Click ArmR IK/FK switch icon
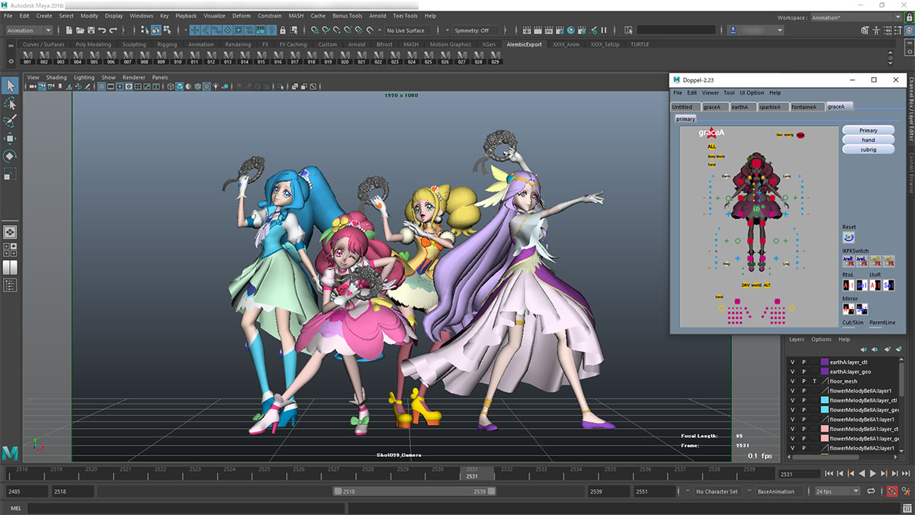This screenshot has width=915, height=515. coord(849,261)
